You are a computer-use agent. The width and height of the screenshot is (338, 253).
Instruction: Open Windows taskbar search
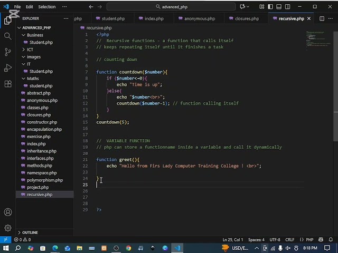pos(18,248)
